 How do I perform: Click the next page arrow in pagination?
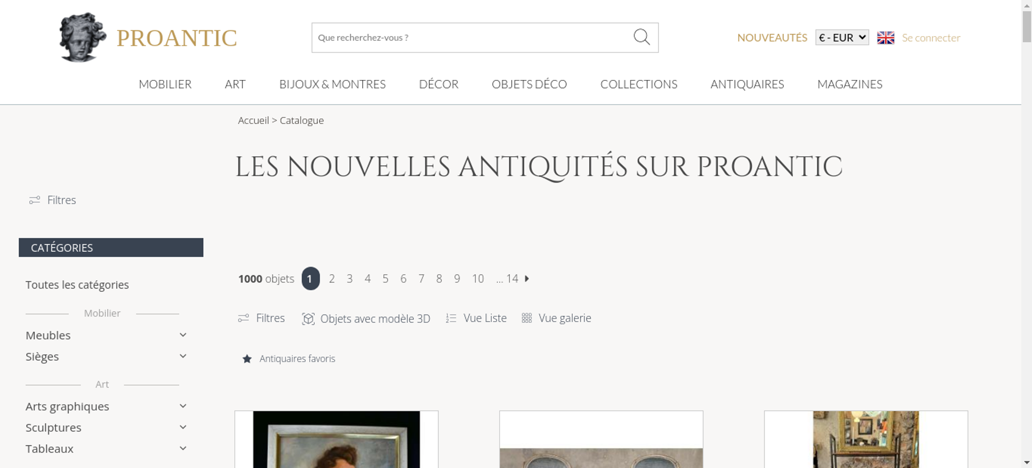(x=527, y=278)
